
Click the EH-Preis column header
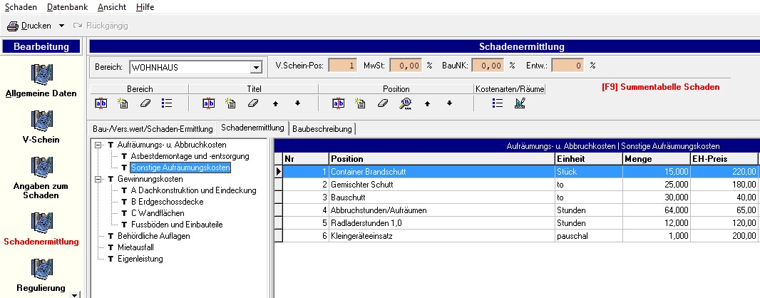(724, 158)
